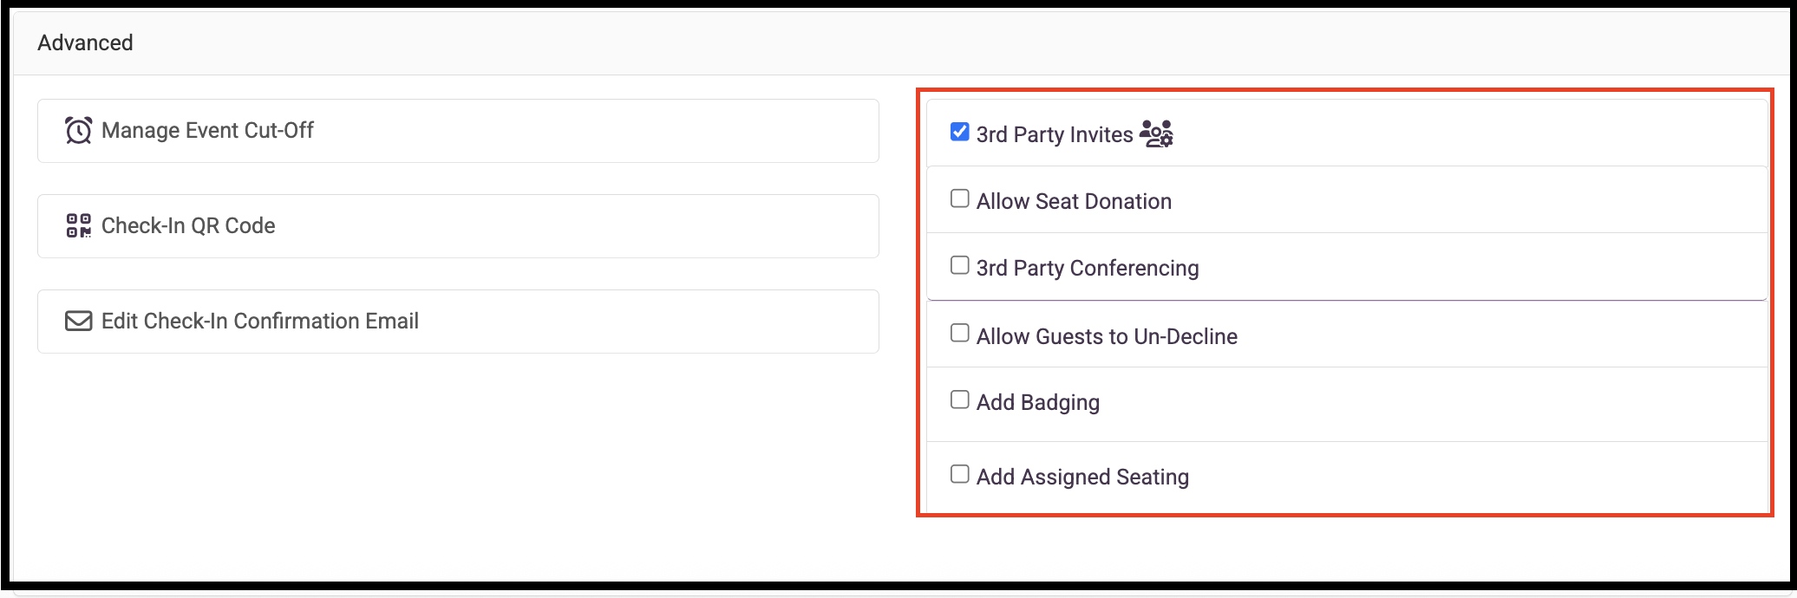The height and width of the screenshot is (598, 1797).
Task: Click the 3rd Party Conferencing label
Action: (x=1088, y=268)
